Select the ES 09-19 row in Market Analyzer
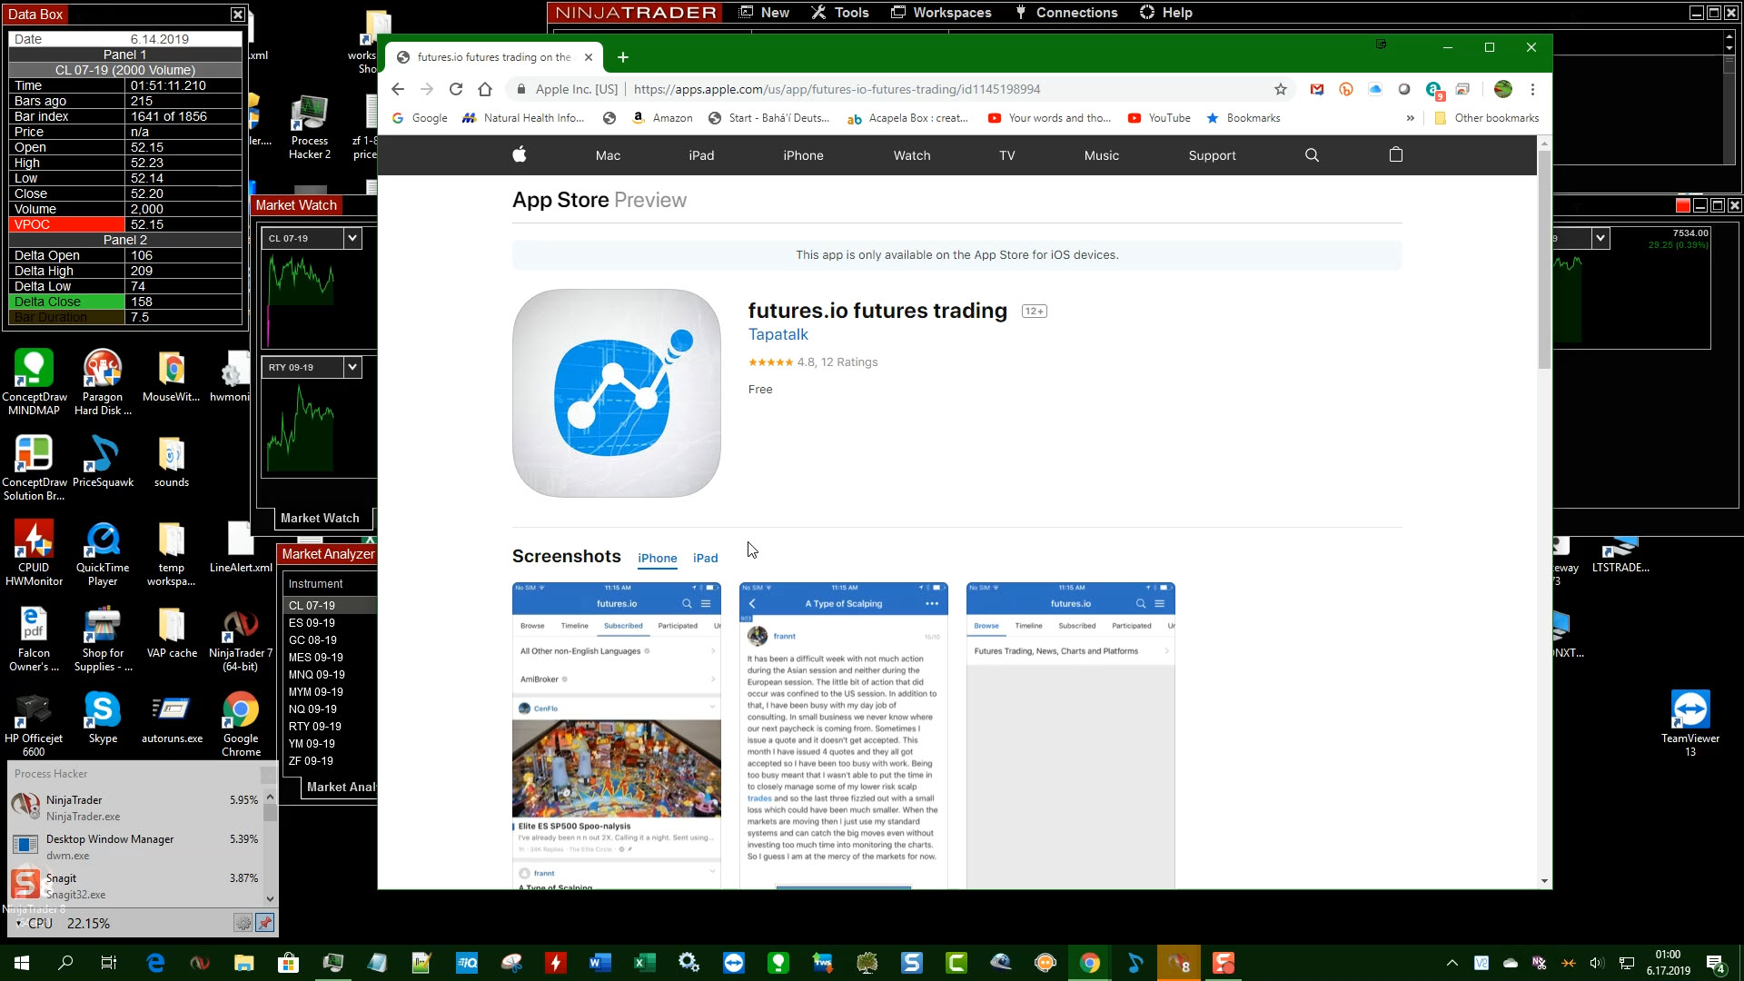Image resolution: width=1744 pixels, height=981 pixels. (x=330, y=622)
